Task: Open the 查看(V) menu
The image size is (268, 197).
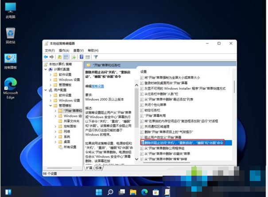Action: click(78, 51)
